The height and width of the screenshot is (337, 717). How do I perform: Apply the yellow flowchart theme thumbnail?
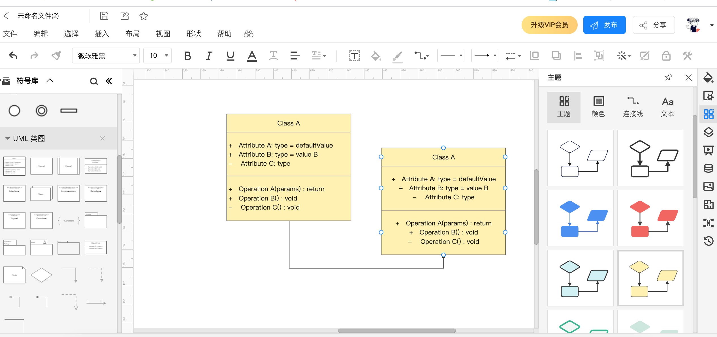tap(650, 278)
